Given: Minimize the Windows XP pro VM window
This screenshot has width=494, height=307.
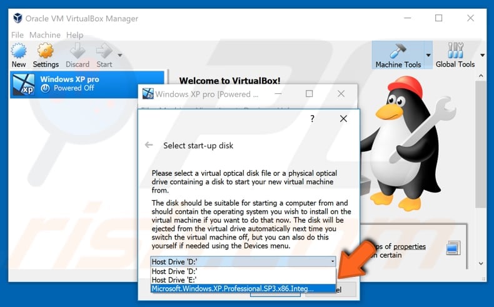Looking at the screenshot, I should [x=278, y=94].
